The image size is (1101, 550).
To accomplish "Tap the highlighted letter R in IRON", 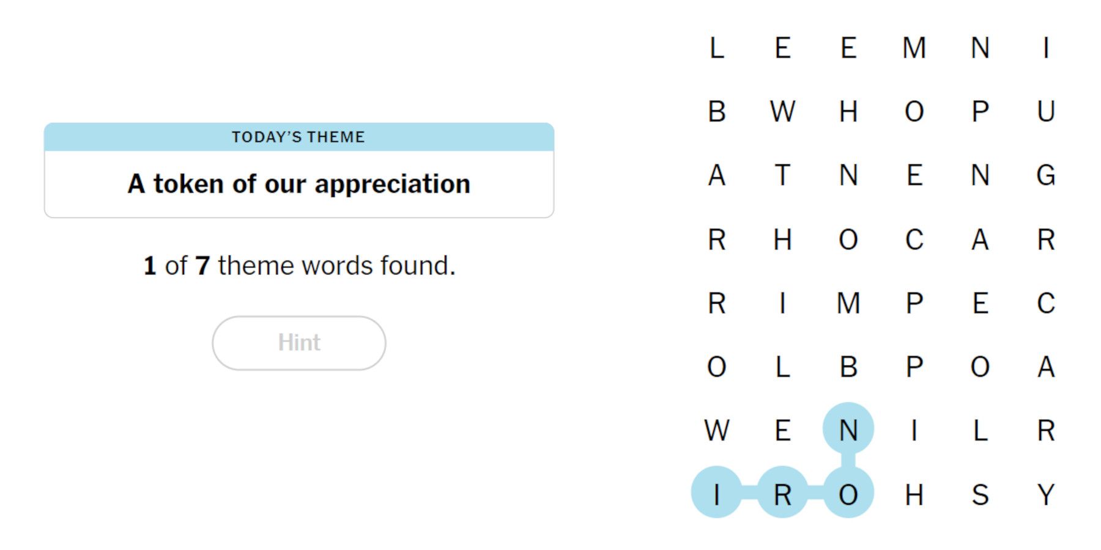I will (x=783, y=496).
